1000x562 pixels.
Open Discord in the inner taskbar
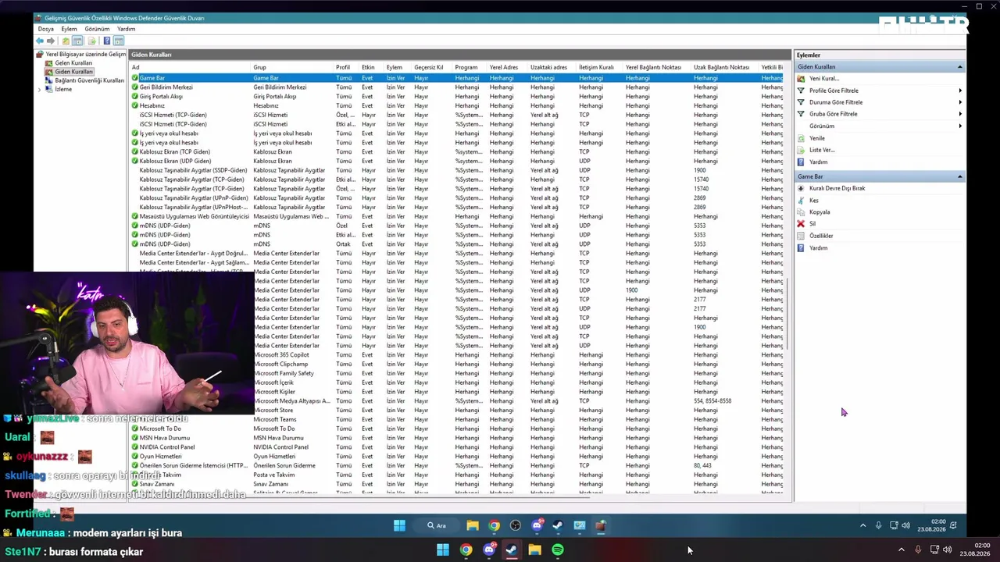(537, 525)
